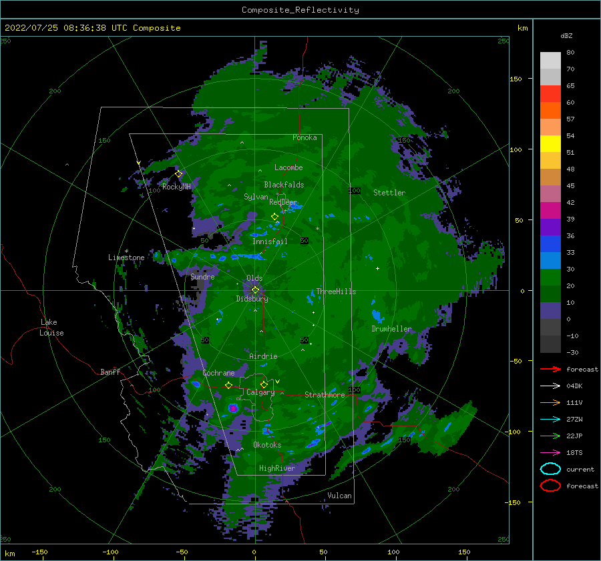Click the magenta storm core southwest of Calgary
The image size is (601, 561).
233,409
